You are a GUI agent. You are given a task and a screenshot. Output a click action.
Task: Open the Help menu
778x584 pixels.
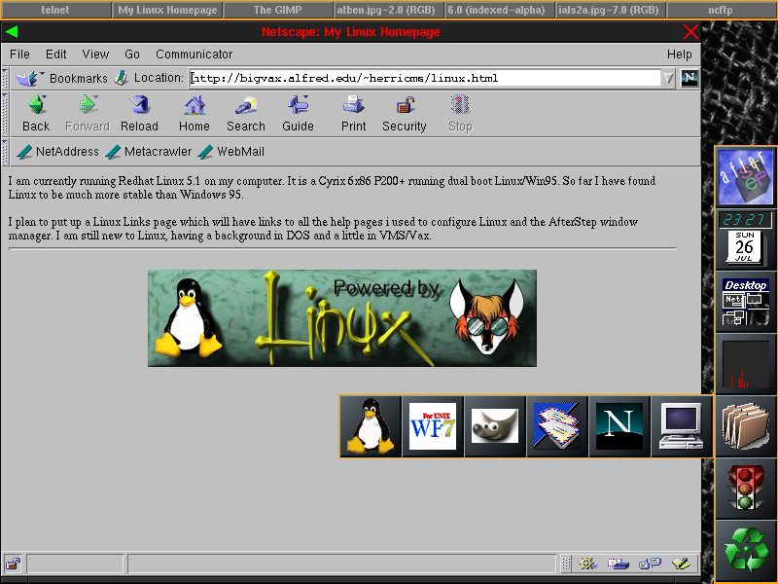[x=679, y=55]
